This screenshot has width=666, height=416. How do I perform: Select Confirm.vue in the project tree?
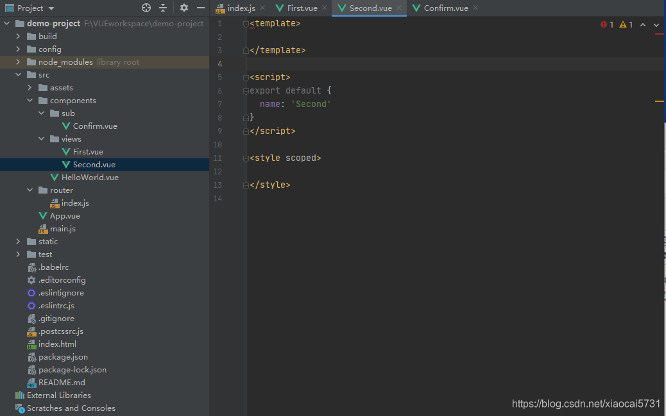coord(95,126)
